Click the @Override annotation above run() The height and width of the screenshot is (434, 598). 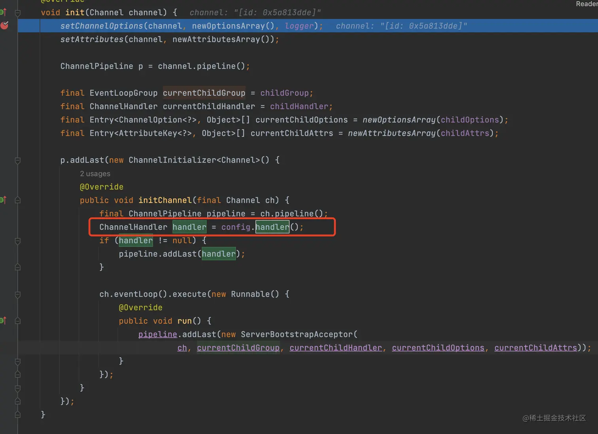coord(140,307)
